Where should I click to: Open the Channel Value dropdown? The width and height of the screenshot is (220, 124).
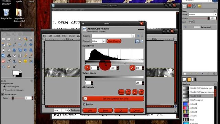[x=104, y=41]
